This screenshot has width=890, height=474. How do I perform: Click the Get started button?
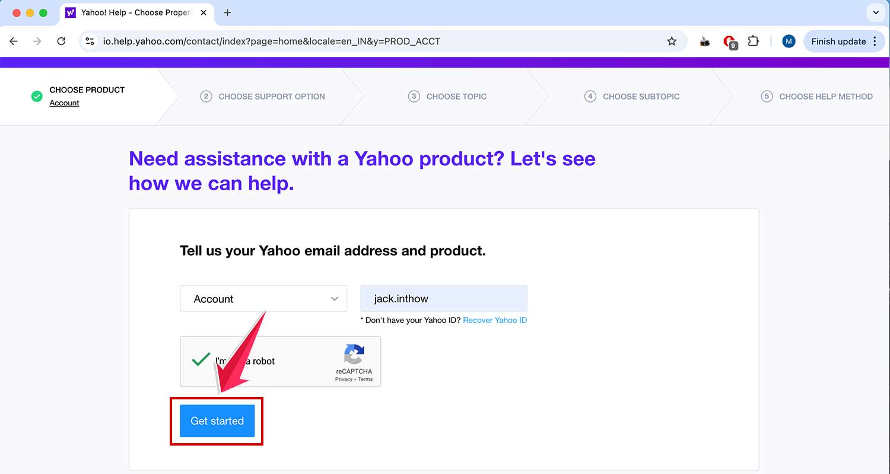(217, 421)
